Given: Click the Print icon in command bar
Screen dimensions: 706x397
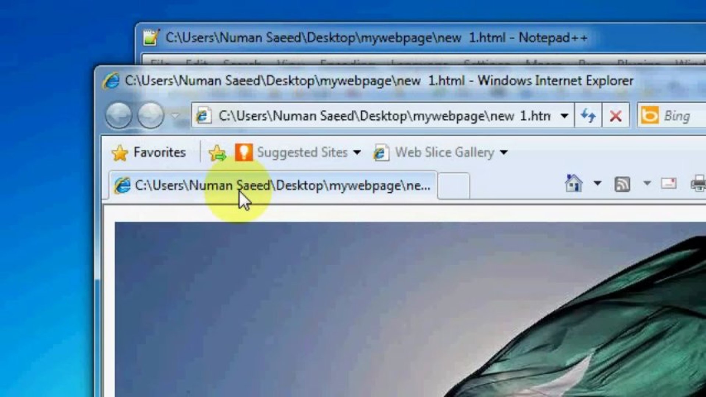Looking at the screenshot, I should (698, 183).
